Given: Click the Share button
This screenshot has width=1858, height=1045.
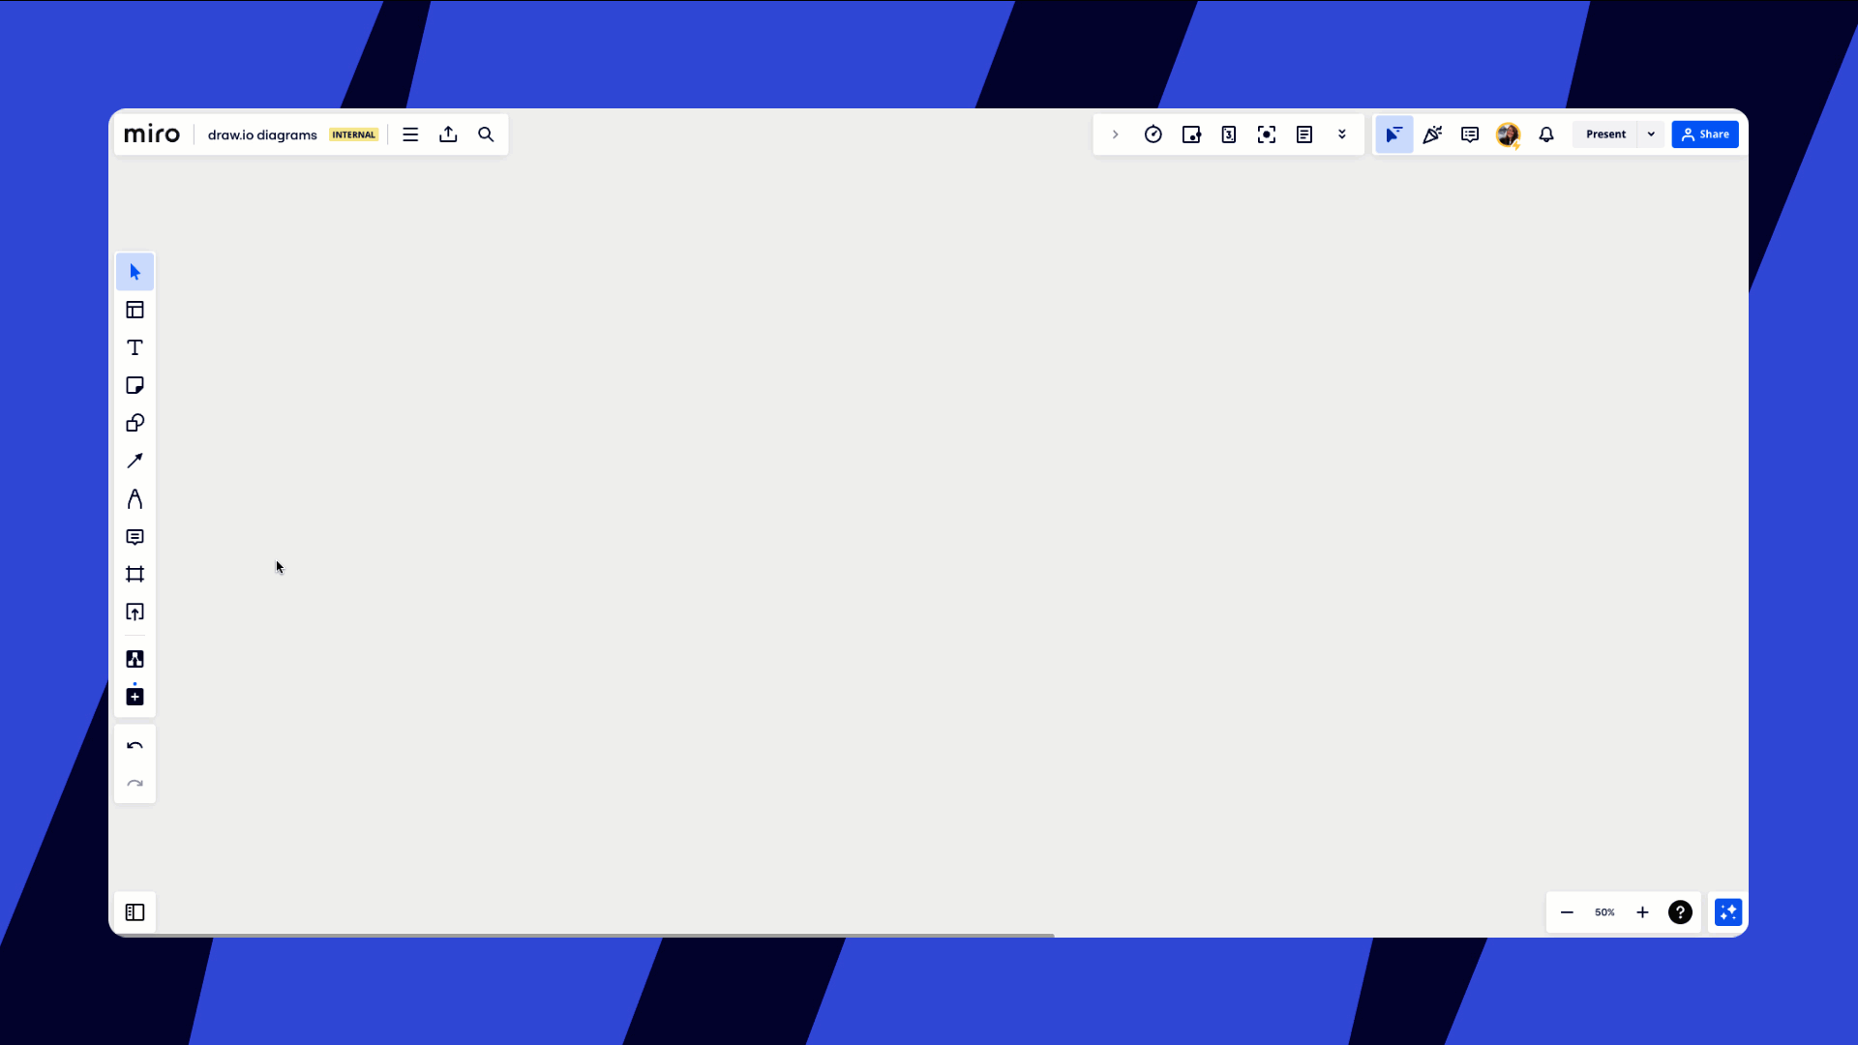Looking at the screenshot, I should click(1705, 134).
